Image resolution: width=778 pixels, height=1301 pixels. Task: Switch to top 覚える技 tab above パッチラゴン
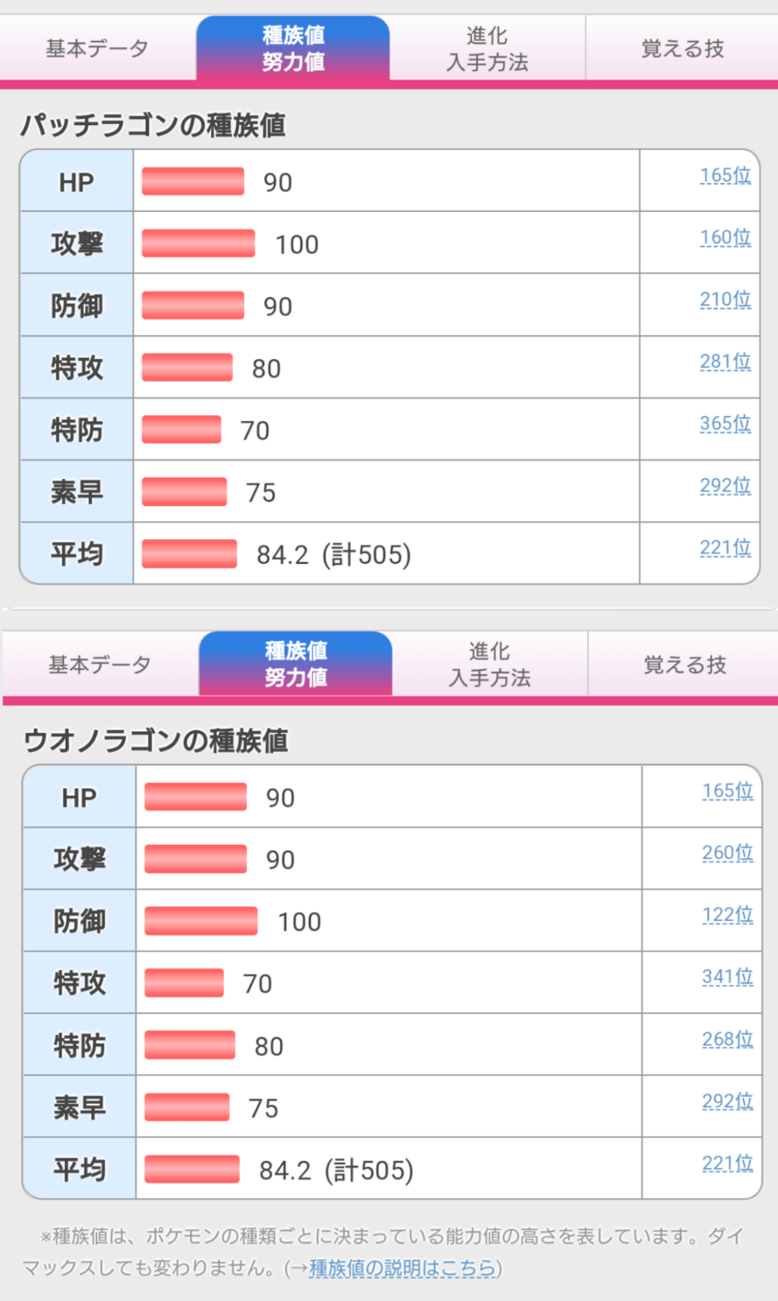coord(682,49)
